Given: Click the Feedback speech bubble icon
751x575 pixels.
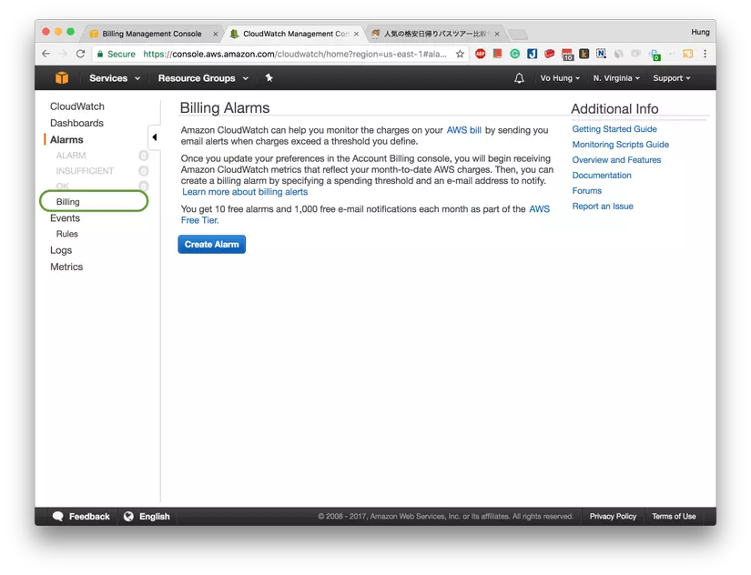Looking at the screenshot, I should coord(58,516).
